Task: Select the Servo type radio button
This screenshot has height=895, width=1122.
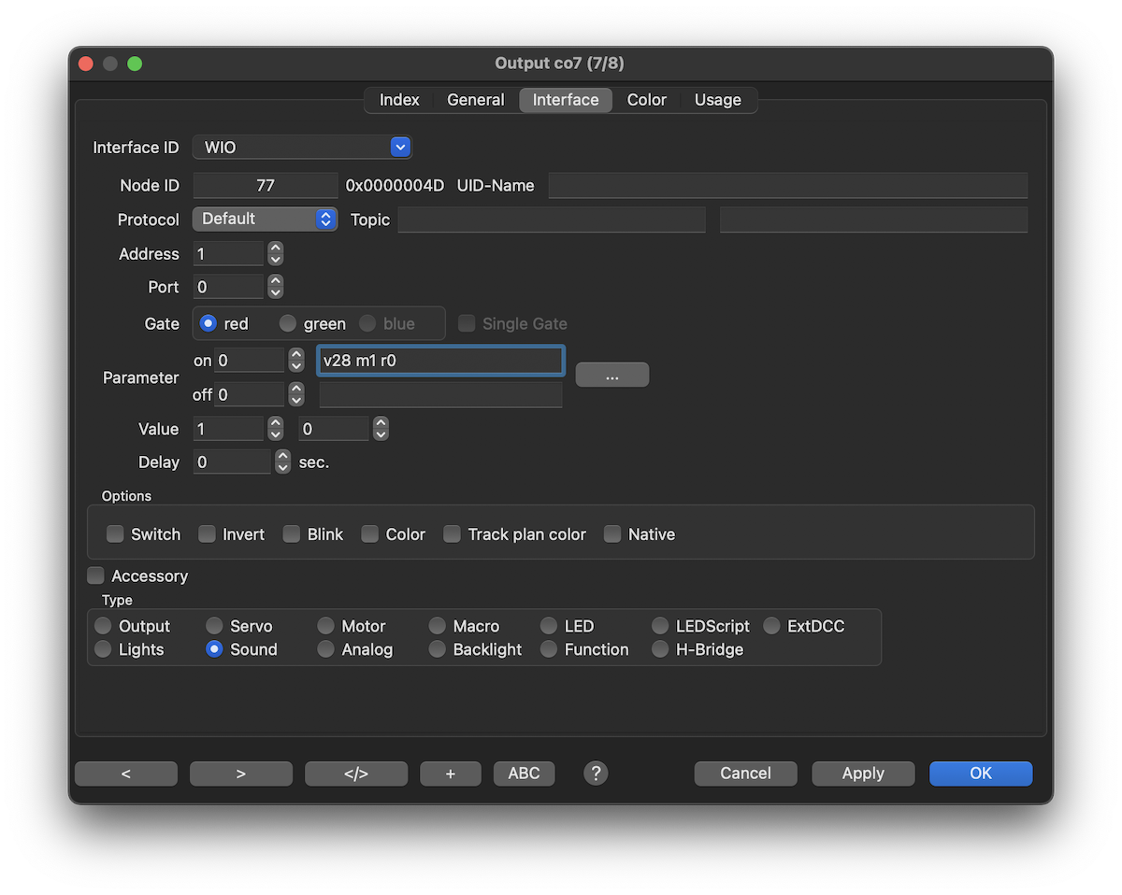Action: [215, 626]
